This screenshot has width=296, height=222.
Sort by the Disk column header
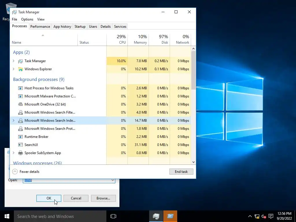pos(159,40)
